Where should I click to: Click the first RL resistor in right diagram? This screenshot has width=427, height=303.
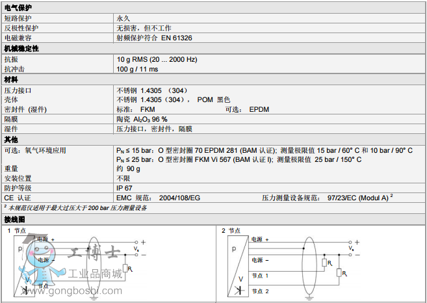323,263
